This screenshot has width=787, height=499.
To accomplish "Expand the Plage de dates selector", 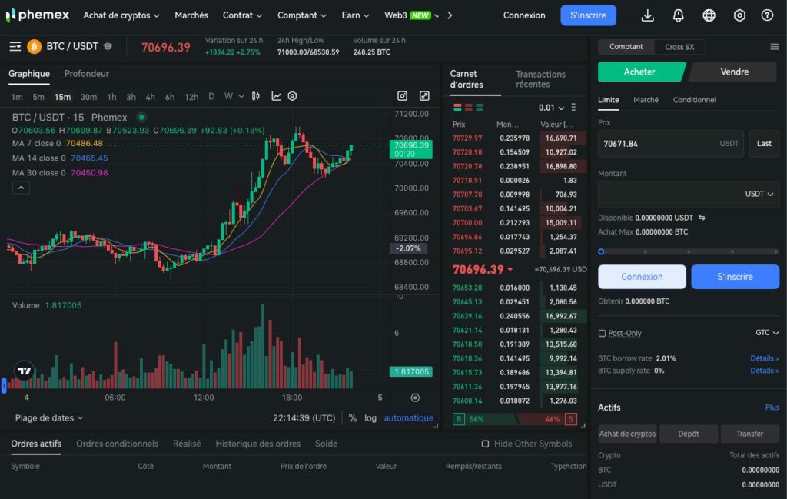I will point(48,417).
